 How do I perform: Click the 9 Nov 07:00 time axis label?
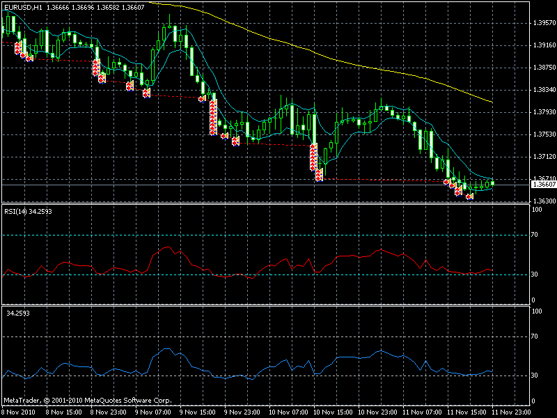153,412
